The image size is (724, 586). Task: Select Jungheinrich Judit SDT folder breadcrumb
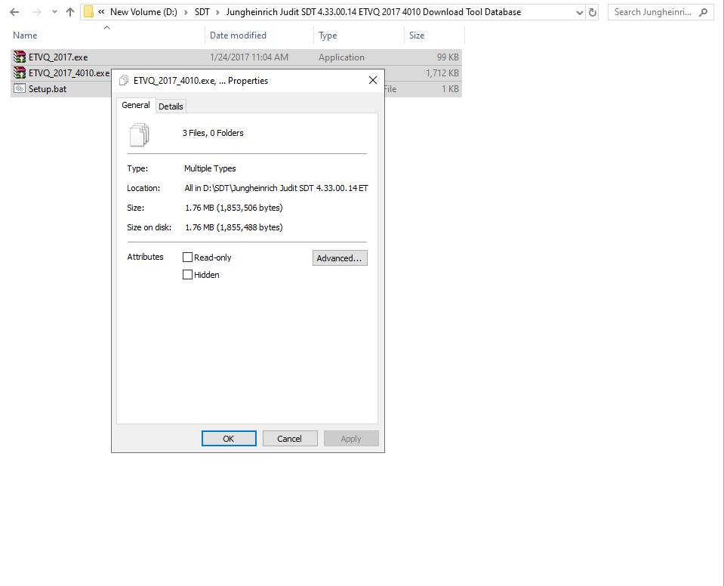click(374, 12)
